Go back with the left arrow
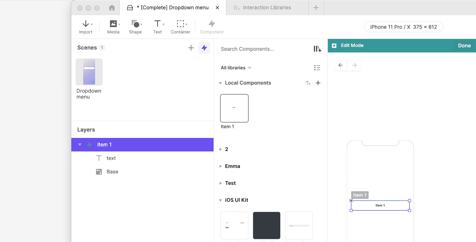This screenshot has width=476, height=242. 341,65
